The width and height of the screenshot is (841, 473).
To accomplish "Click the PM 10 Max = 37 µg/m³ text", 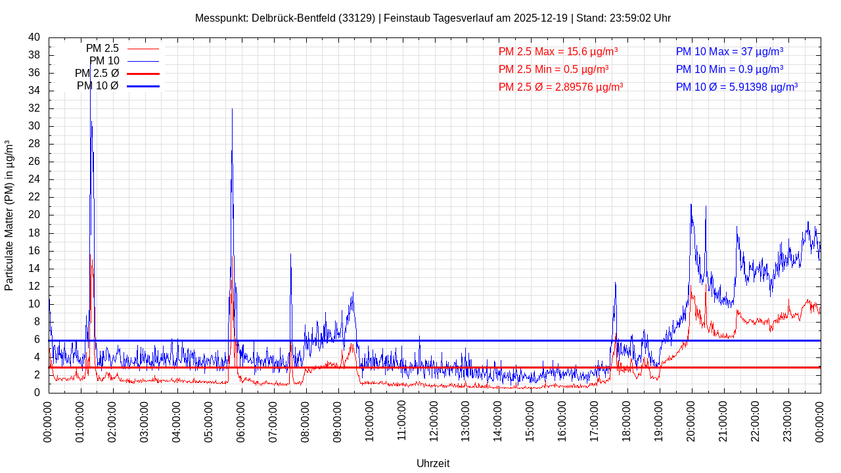I will point(729,51).
